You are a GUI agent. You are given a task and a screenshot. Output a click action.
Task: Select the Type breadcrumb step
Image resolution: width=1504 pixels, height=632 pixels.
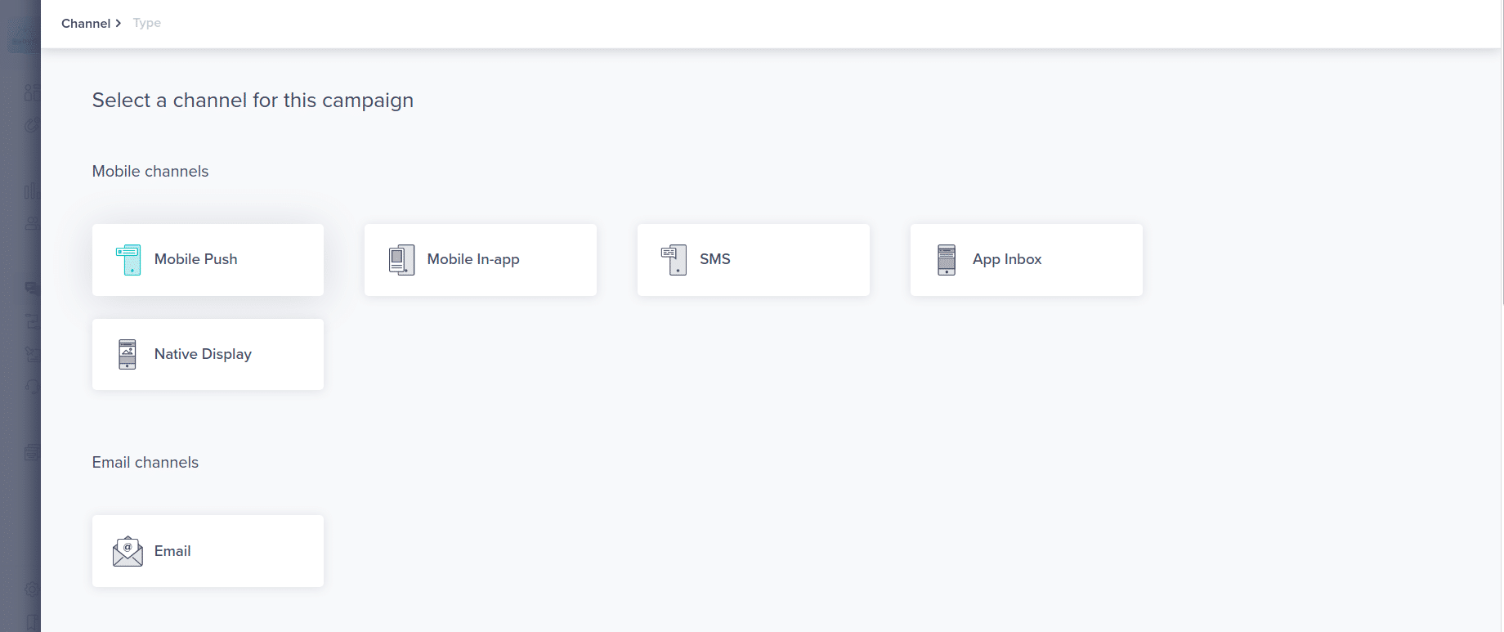tap(147, 23)
